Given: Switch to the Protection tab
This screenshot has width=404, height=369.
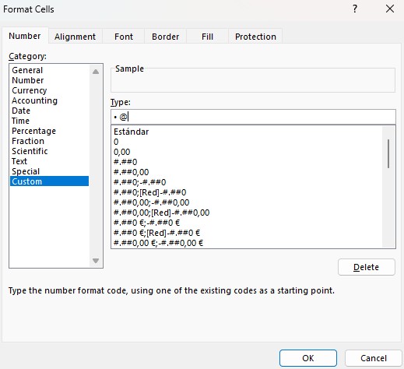Looking at the screenshot, I should (255, 37).
